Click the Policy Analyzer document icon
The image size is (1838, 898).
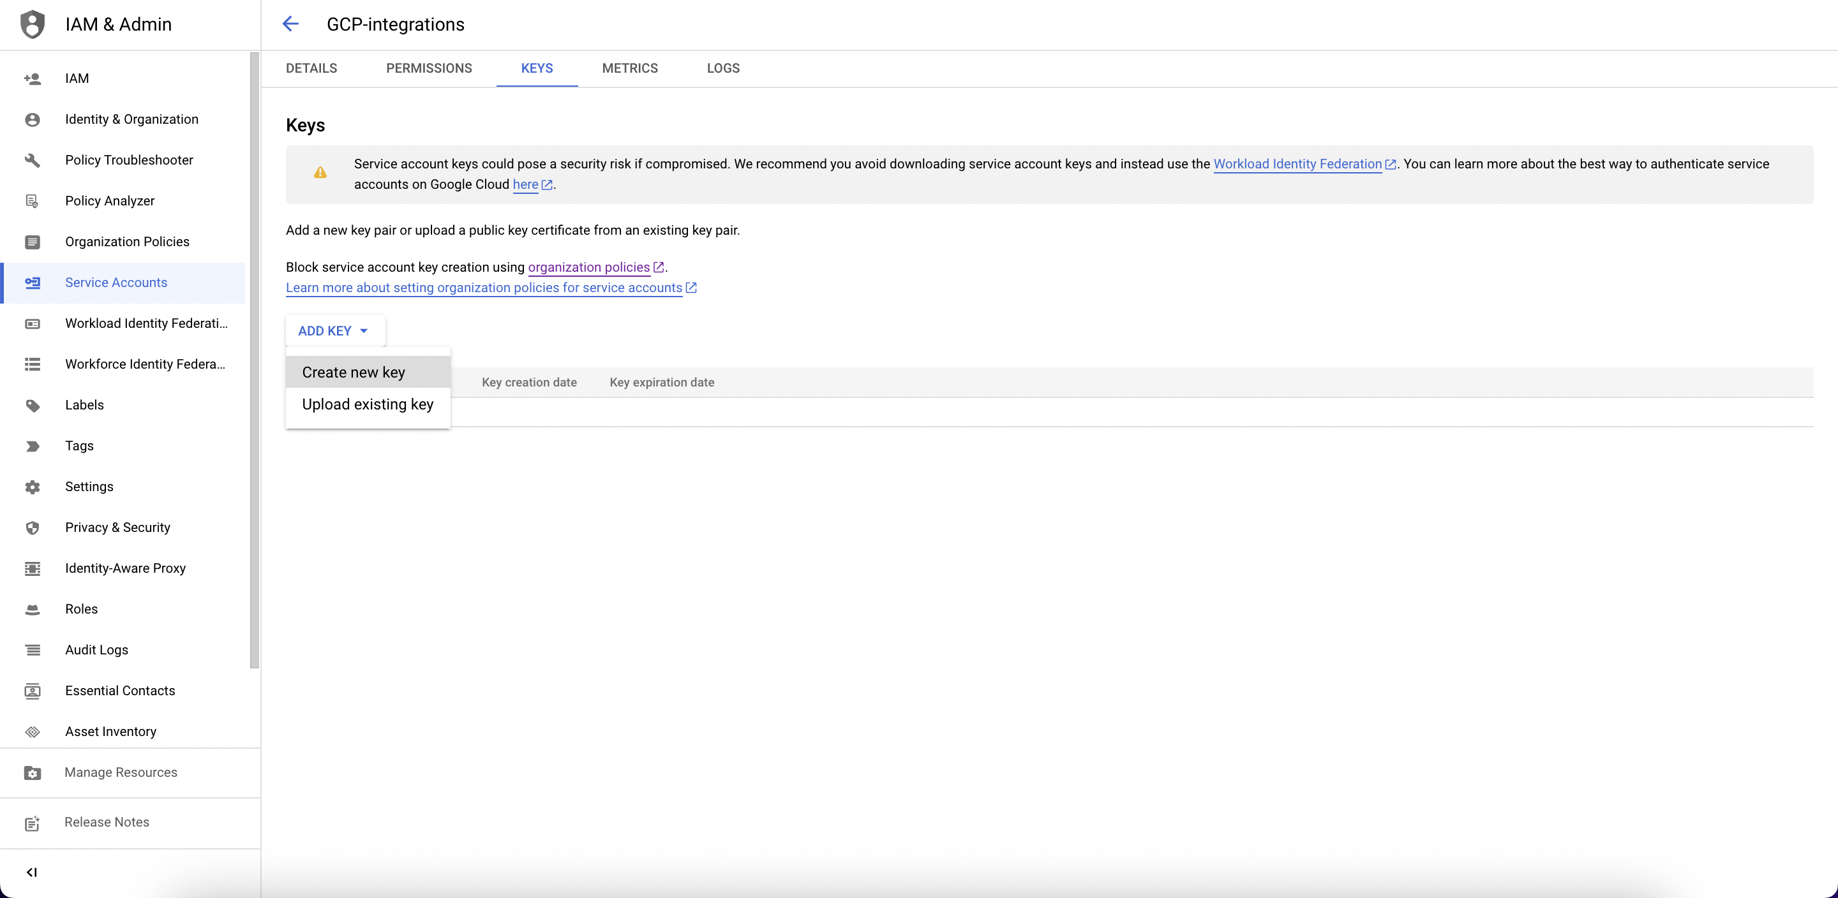coord(32,201)
